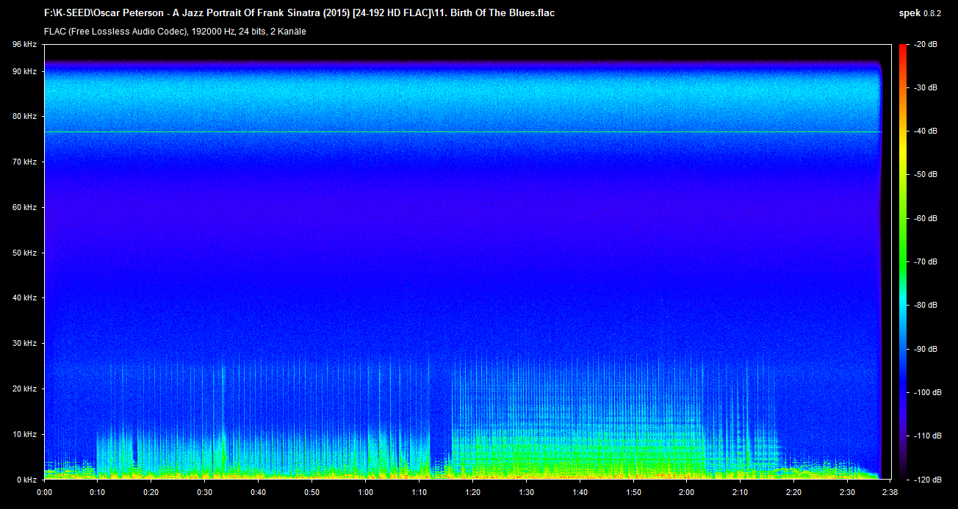Click the 1:00 time axis marker
Screen dimensions: 958x509
tap(365, 492)
